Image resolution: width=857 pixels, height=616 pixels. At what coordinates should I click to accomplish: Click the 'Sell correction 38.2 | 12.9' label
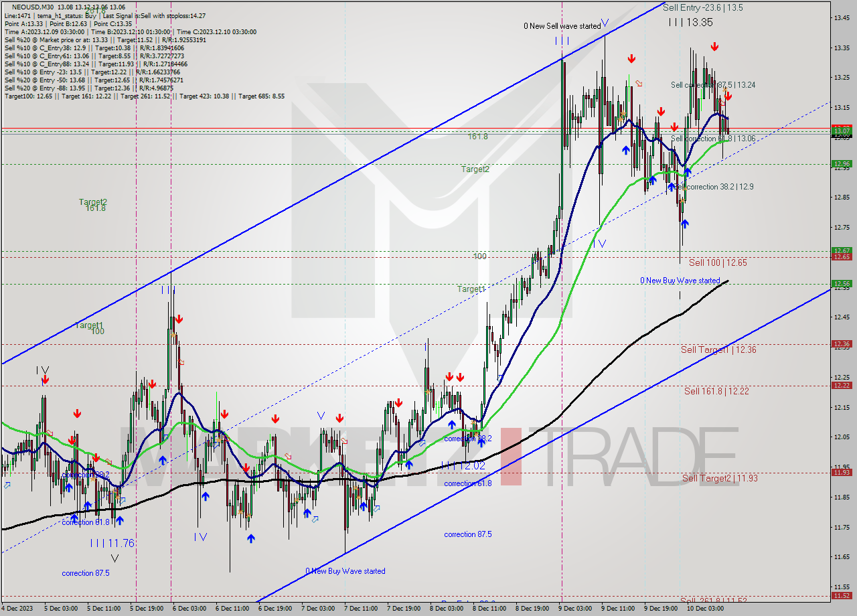click(x=714, y=187)
